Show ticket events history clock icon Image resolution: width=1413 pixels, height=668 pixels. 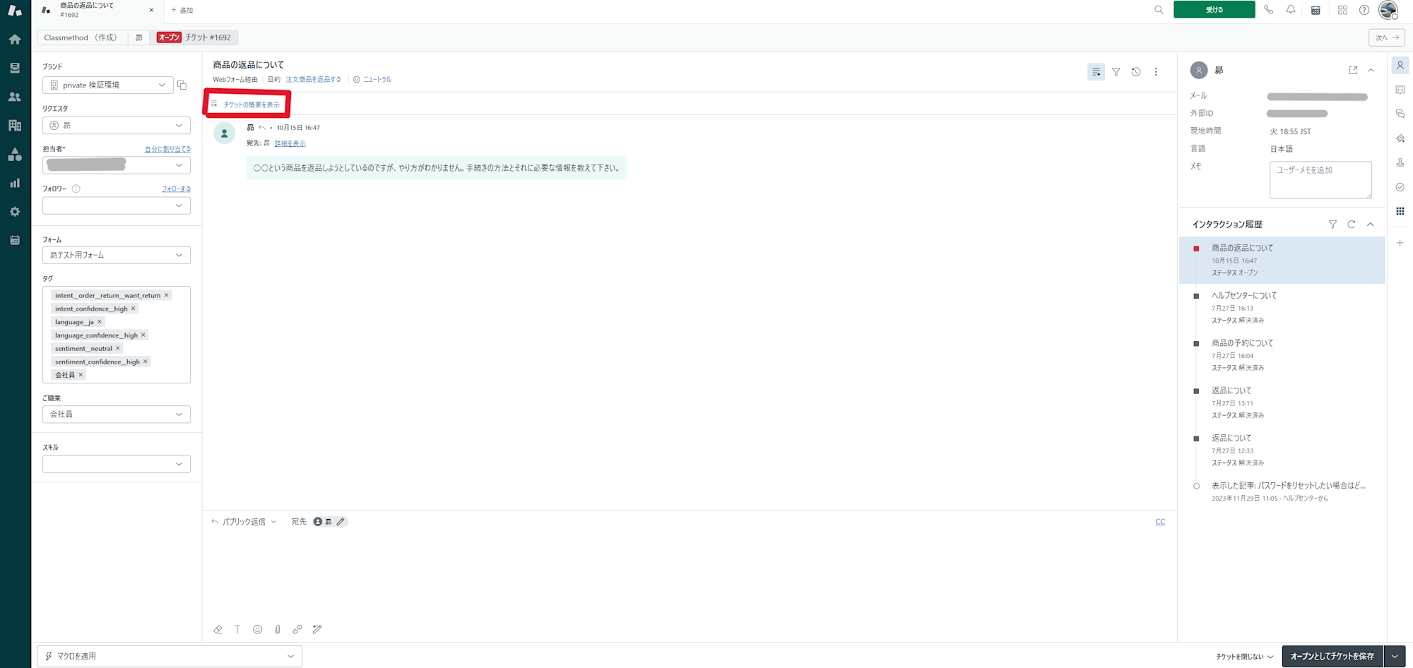click(x=1136, y=72)
